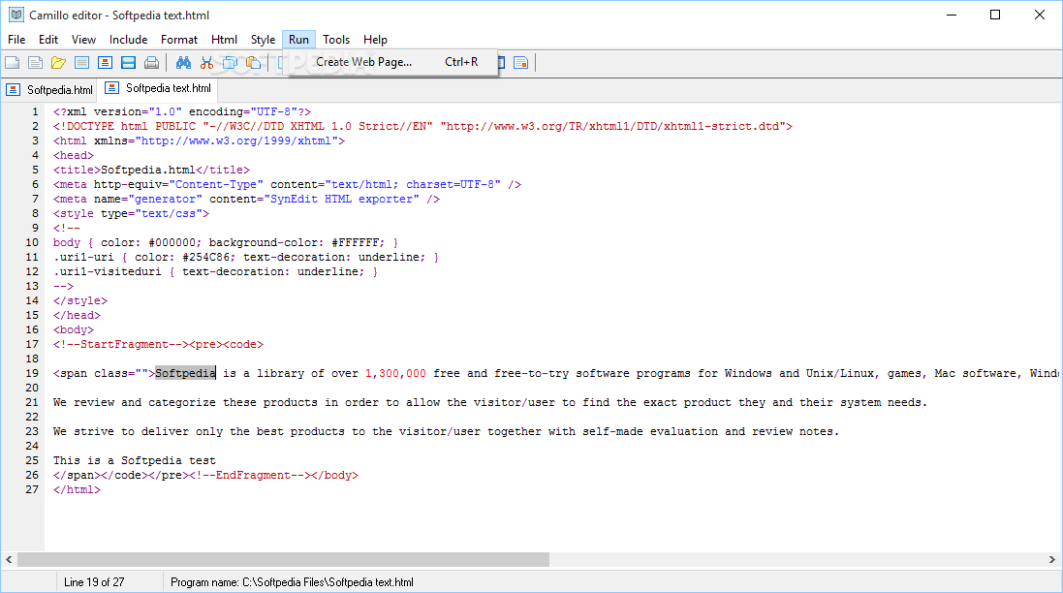Click the xml version line text
Image resolution: width=1063 pixels, height=593 pixels.
tap(181, 111)
